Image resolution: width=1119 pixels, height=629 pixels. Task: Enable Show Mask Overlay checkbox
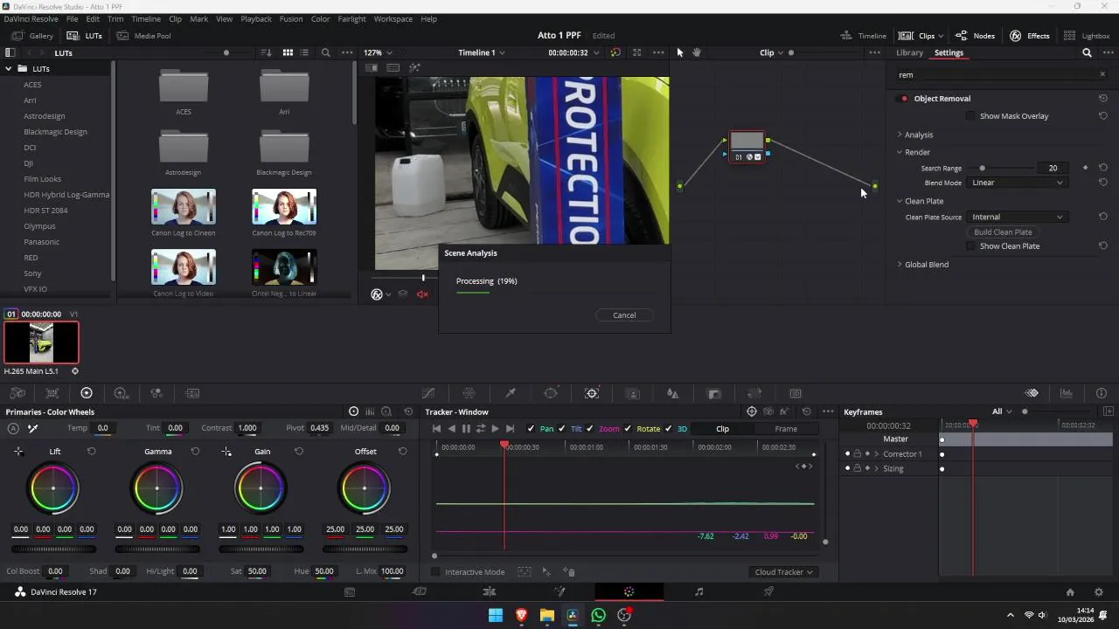coord(970,116)
